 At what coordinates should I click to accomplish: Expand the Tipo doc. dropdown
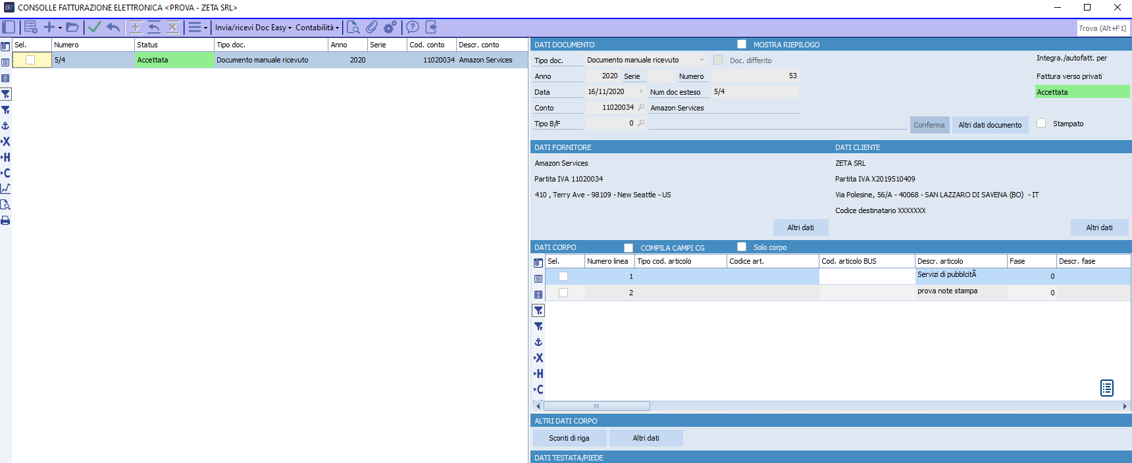pos(702,60)
